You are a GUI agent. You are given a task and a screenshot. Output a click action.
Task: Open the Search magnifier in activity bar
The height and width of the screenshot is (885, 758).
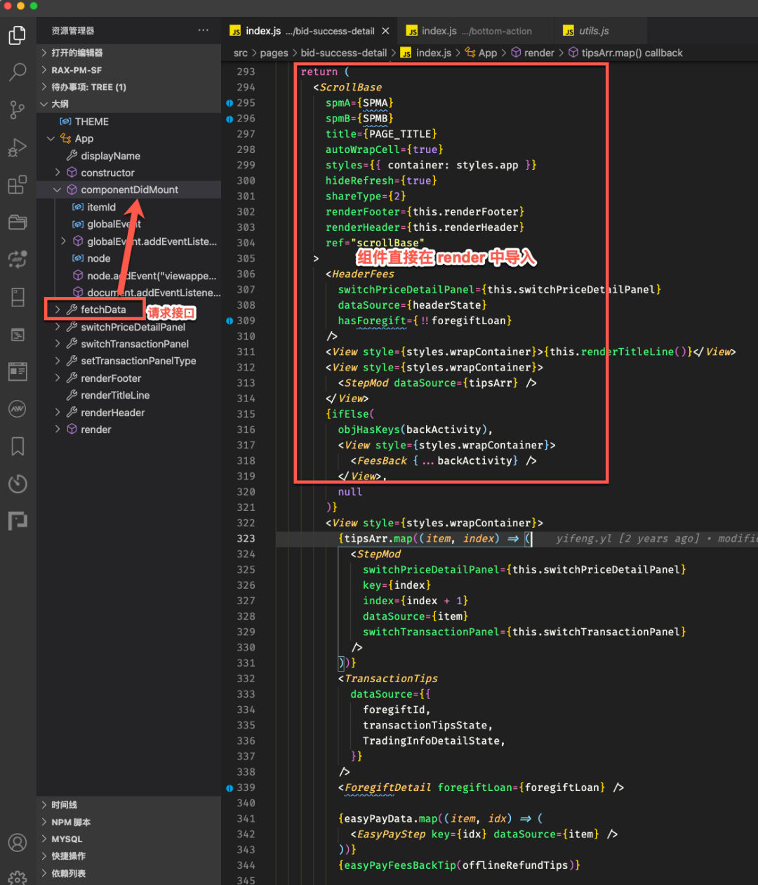(x=18, y=72)
